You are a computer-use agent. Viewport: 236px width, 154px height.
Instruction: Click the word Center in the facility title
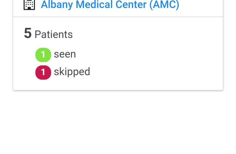point(131,4)
